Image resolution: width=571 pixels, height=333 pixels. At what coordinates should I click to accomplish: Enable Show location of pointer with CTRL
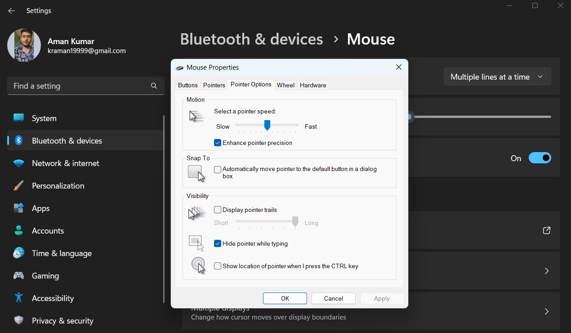pyautogui.click(x=218, y=266)
